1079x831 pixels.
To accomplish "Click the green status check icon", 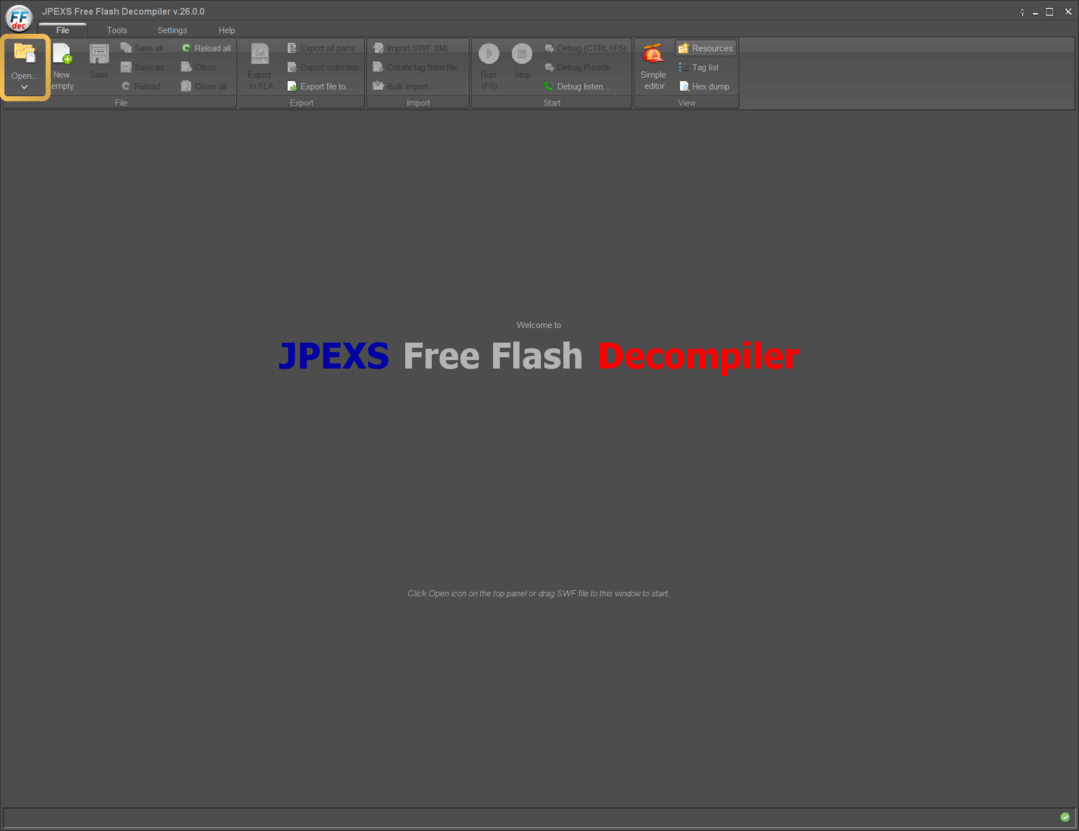I will coord(1065,817).
